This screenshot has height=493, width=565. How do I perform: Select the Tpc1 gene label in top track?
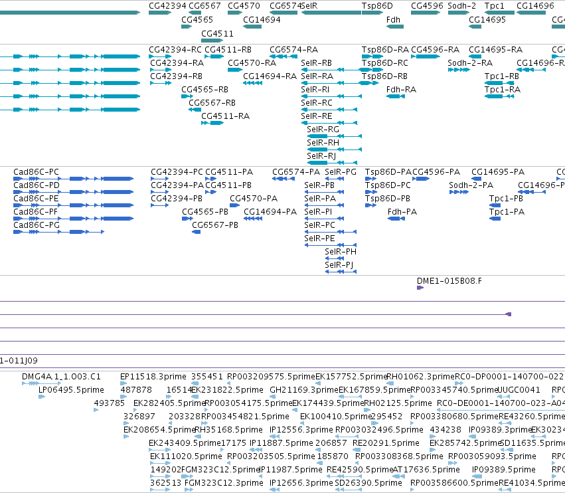tap(495, 6)
